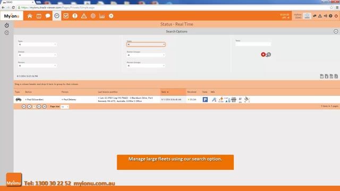340x191 pixels.
Task: Open the chat messages bubble icon
Action: pyautogui.click(x=48, y=16)
